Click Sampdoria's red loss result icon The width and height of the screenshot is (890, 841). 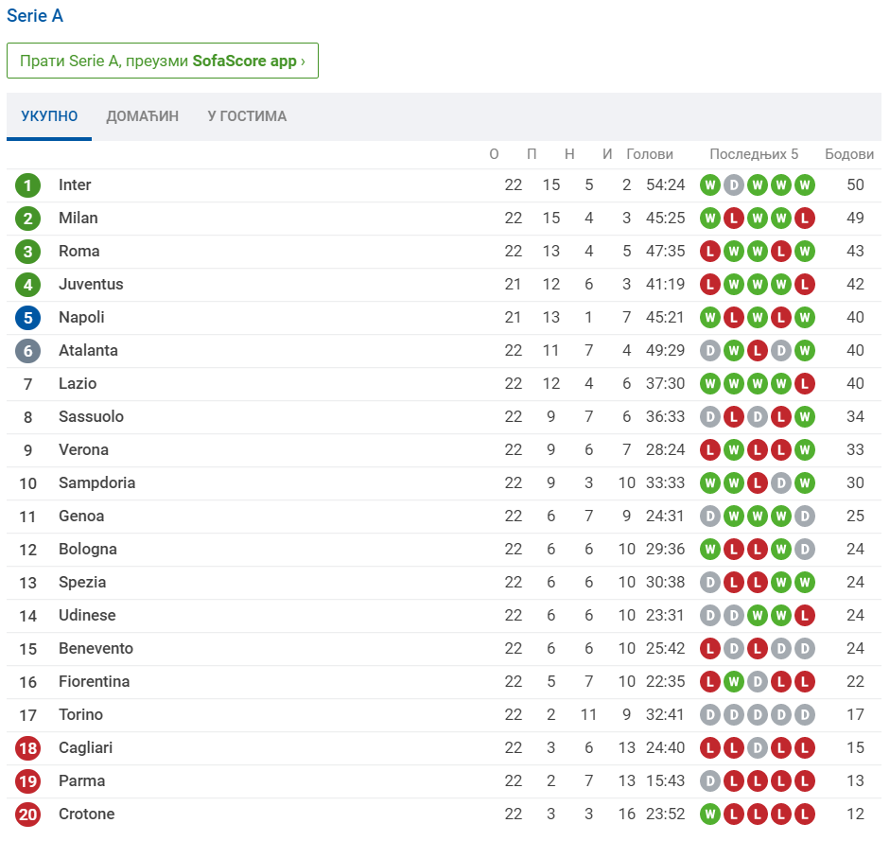pos(758,483)
